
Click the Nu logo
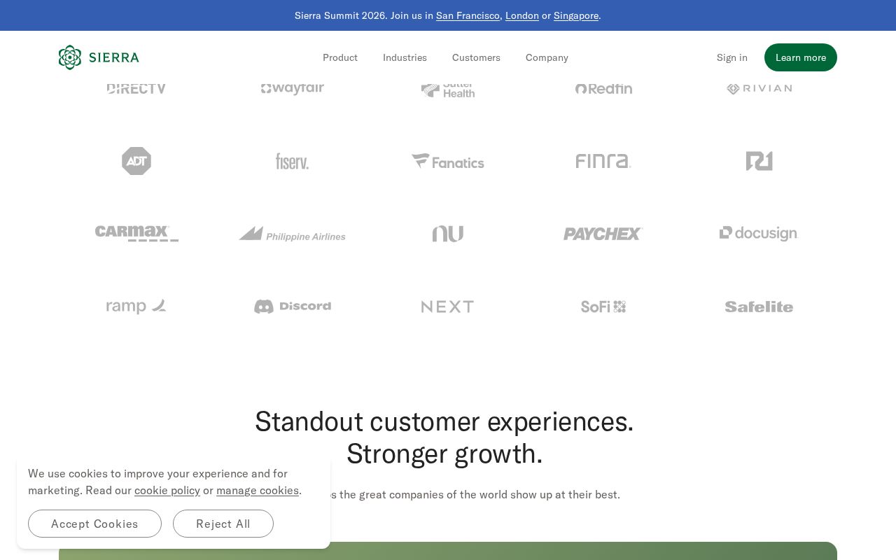448,234
